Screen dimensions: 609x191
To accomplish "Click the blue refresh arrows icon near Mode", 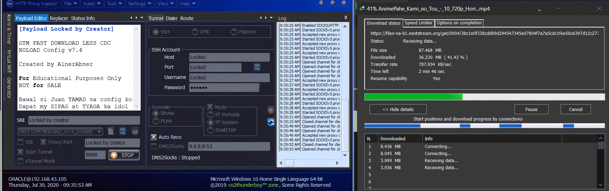I will [271, 122].
